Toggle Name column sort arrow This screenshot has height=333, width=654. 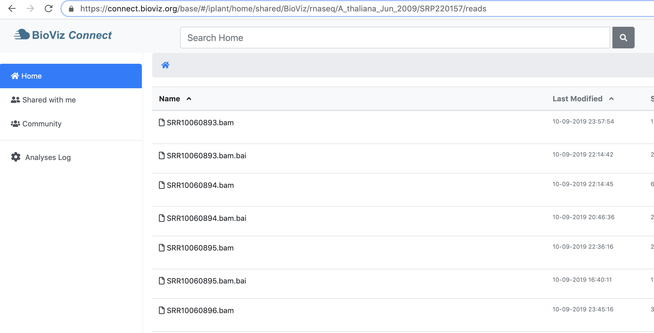tap(189, 99)
